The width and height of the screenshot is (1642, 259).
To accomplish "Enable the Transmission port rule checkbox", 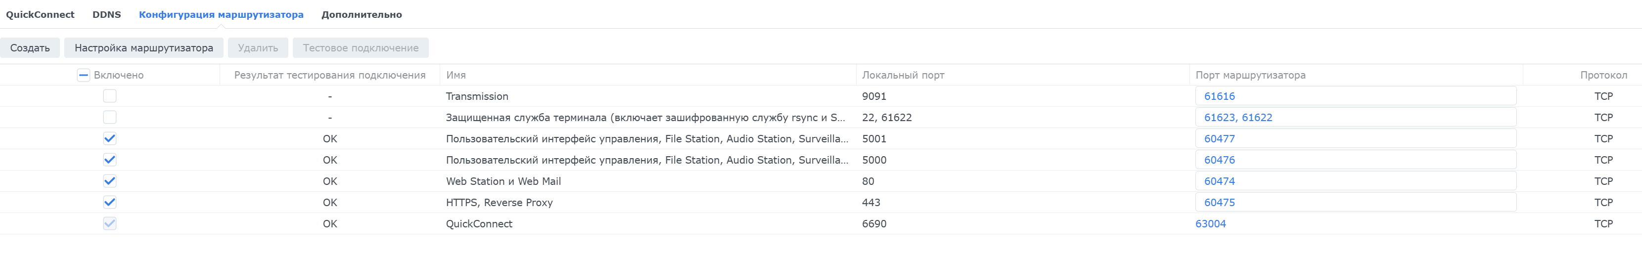I will [x=110, y=96].
